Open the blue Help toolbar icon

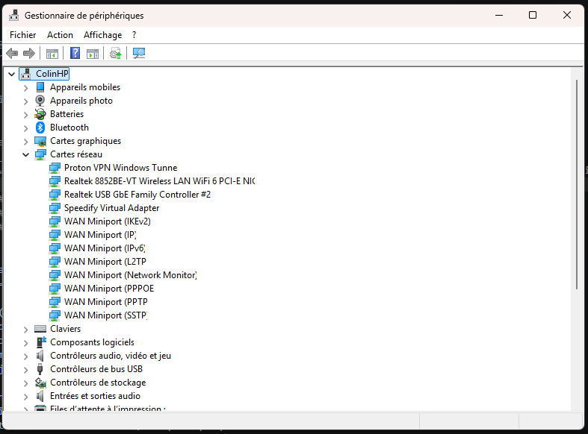coord(75,53)
